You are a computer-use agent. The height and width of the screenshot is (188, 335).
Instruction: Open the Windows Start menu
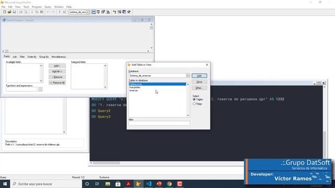[5, 184]
